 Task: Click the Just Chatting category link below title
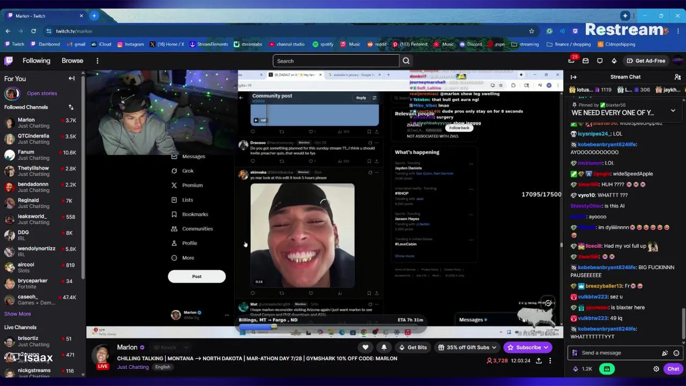coord(133,367)
